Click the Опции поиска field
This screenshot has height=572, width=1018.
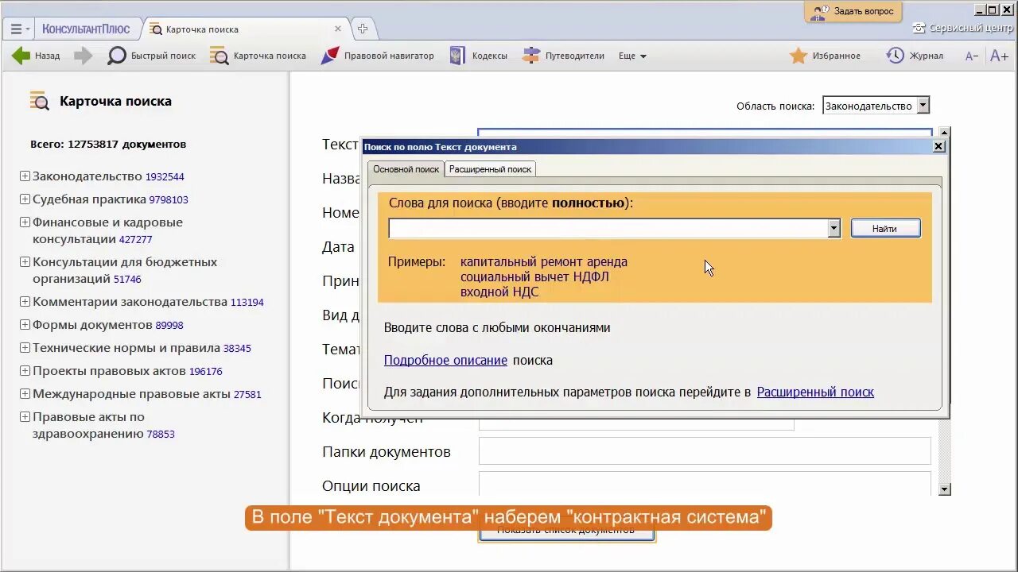coord(705,485)
